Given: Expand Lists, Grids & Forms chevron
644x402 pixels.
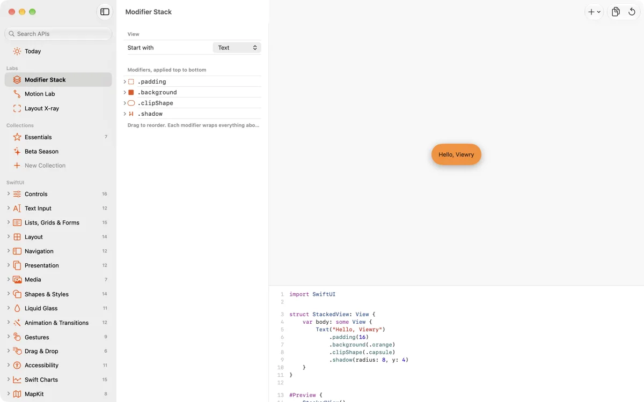Looking at the screenshot, I should (x=9, y=222).
